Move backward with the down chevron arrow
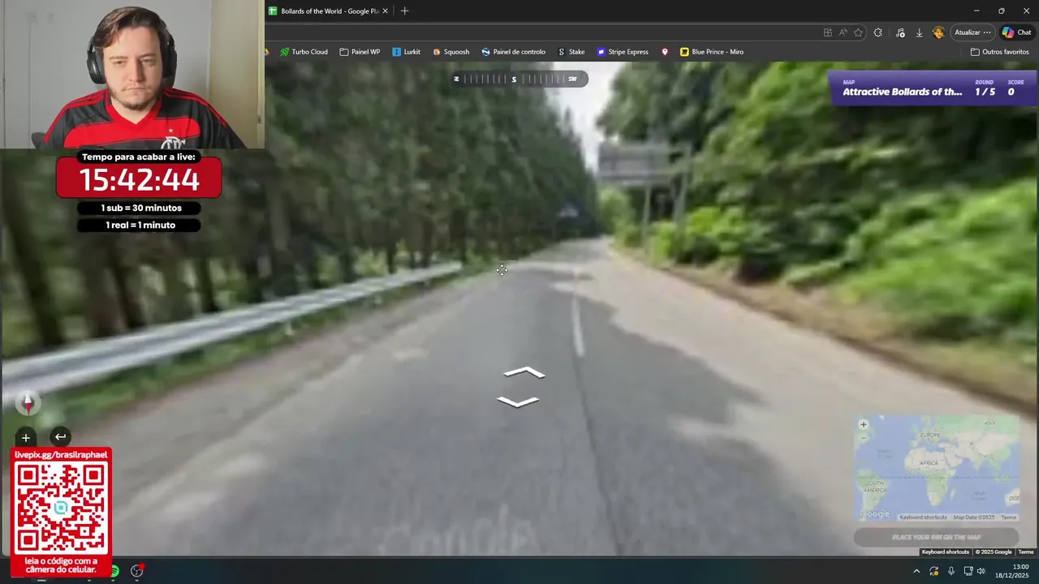This screenshot has width=1039, height=584. click(518, 401)
